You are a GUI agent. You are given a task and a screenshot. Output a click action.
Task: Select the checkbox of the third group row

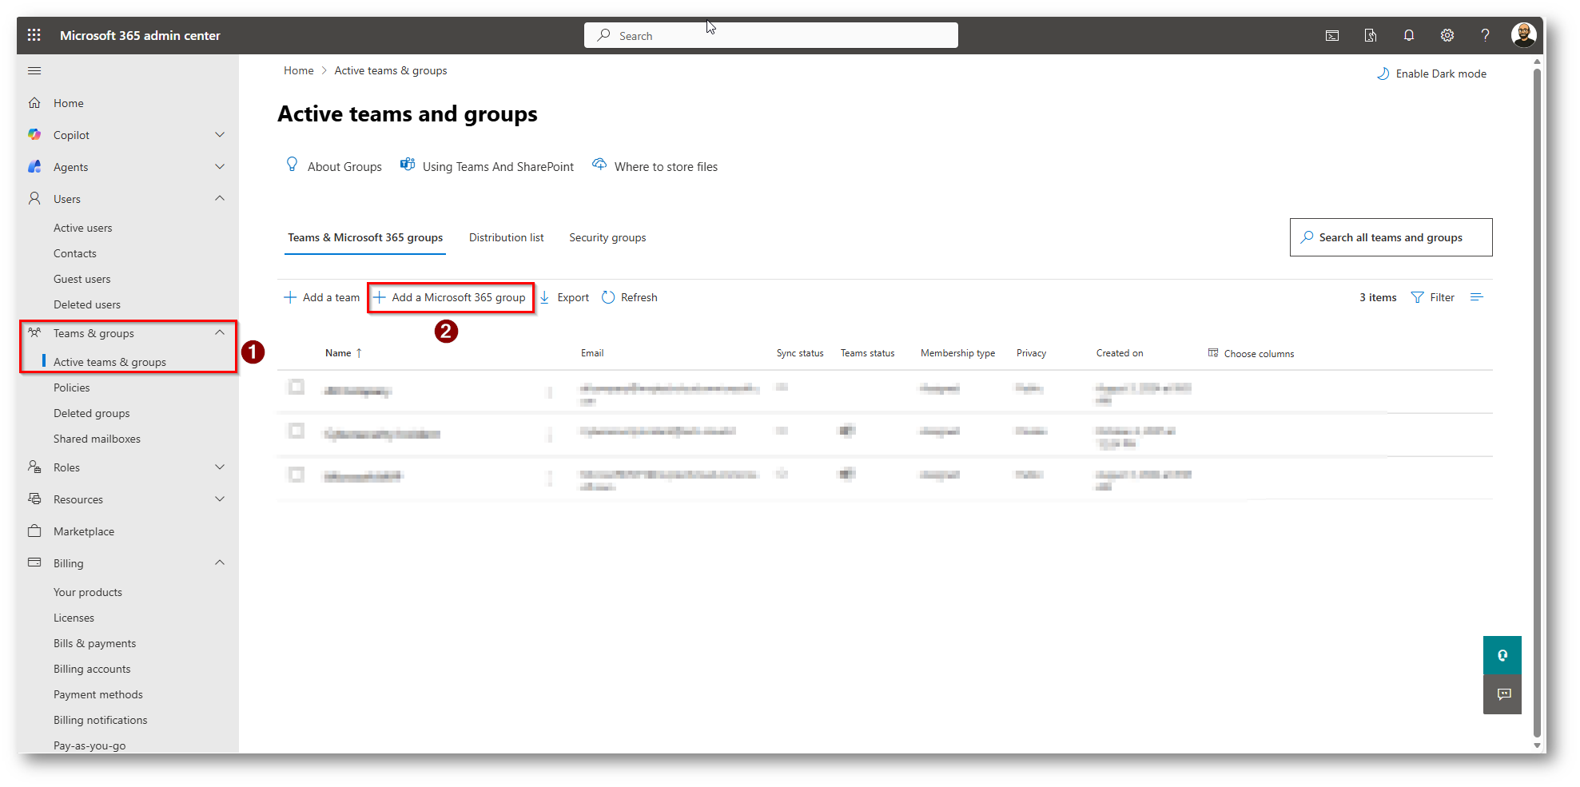tap(296, 475)
